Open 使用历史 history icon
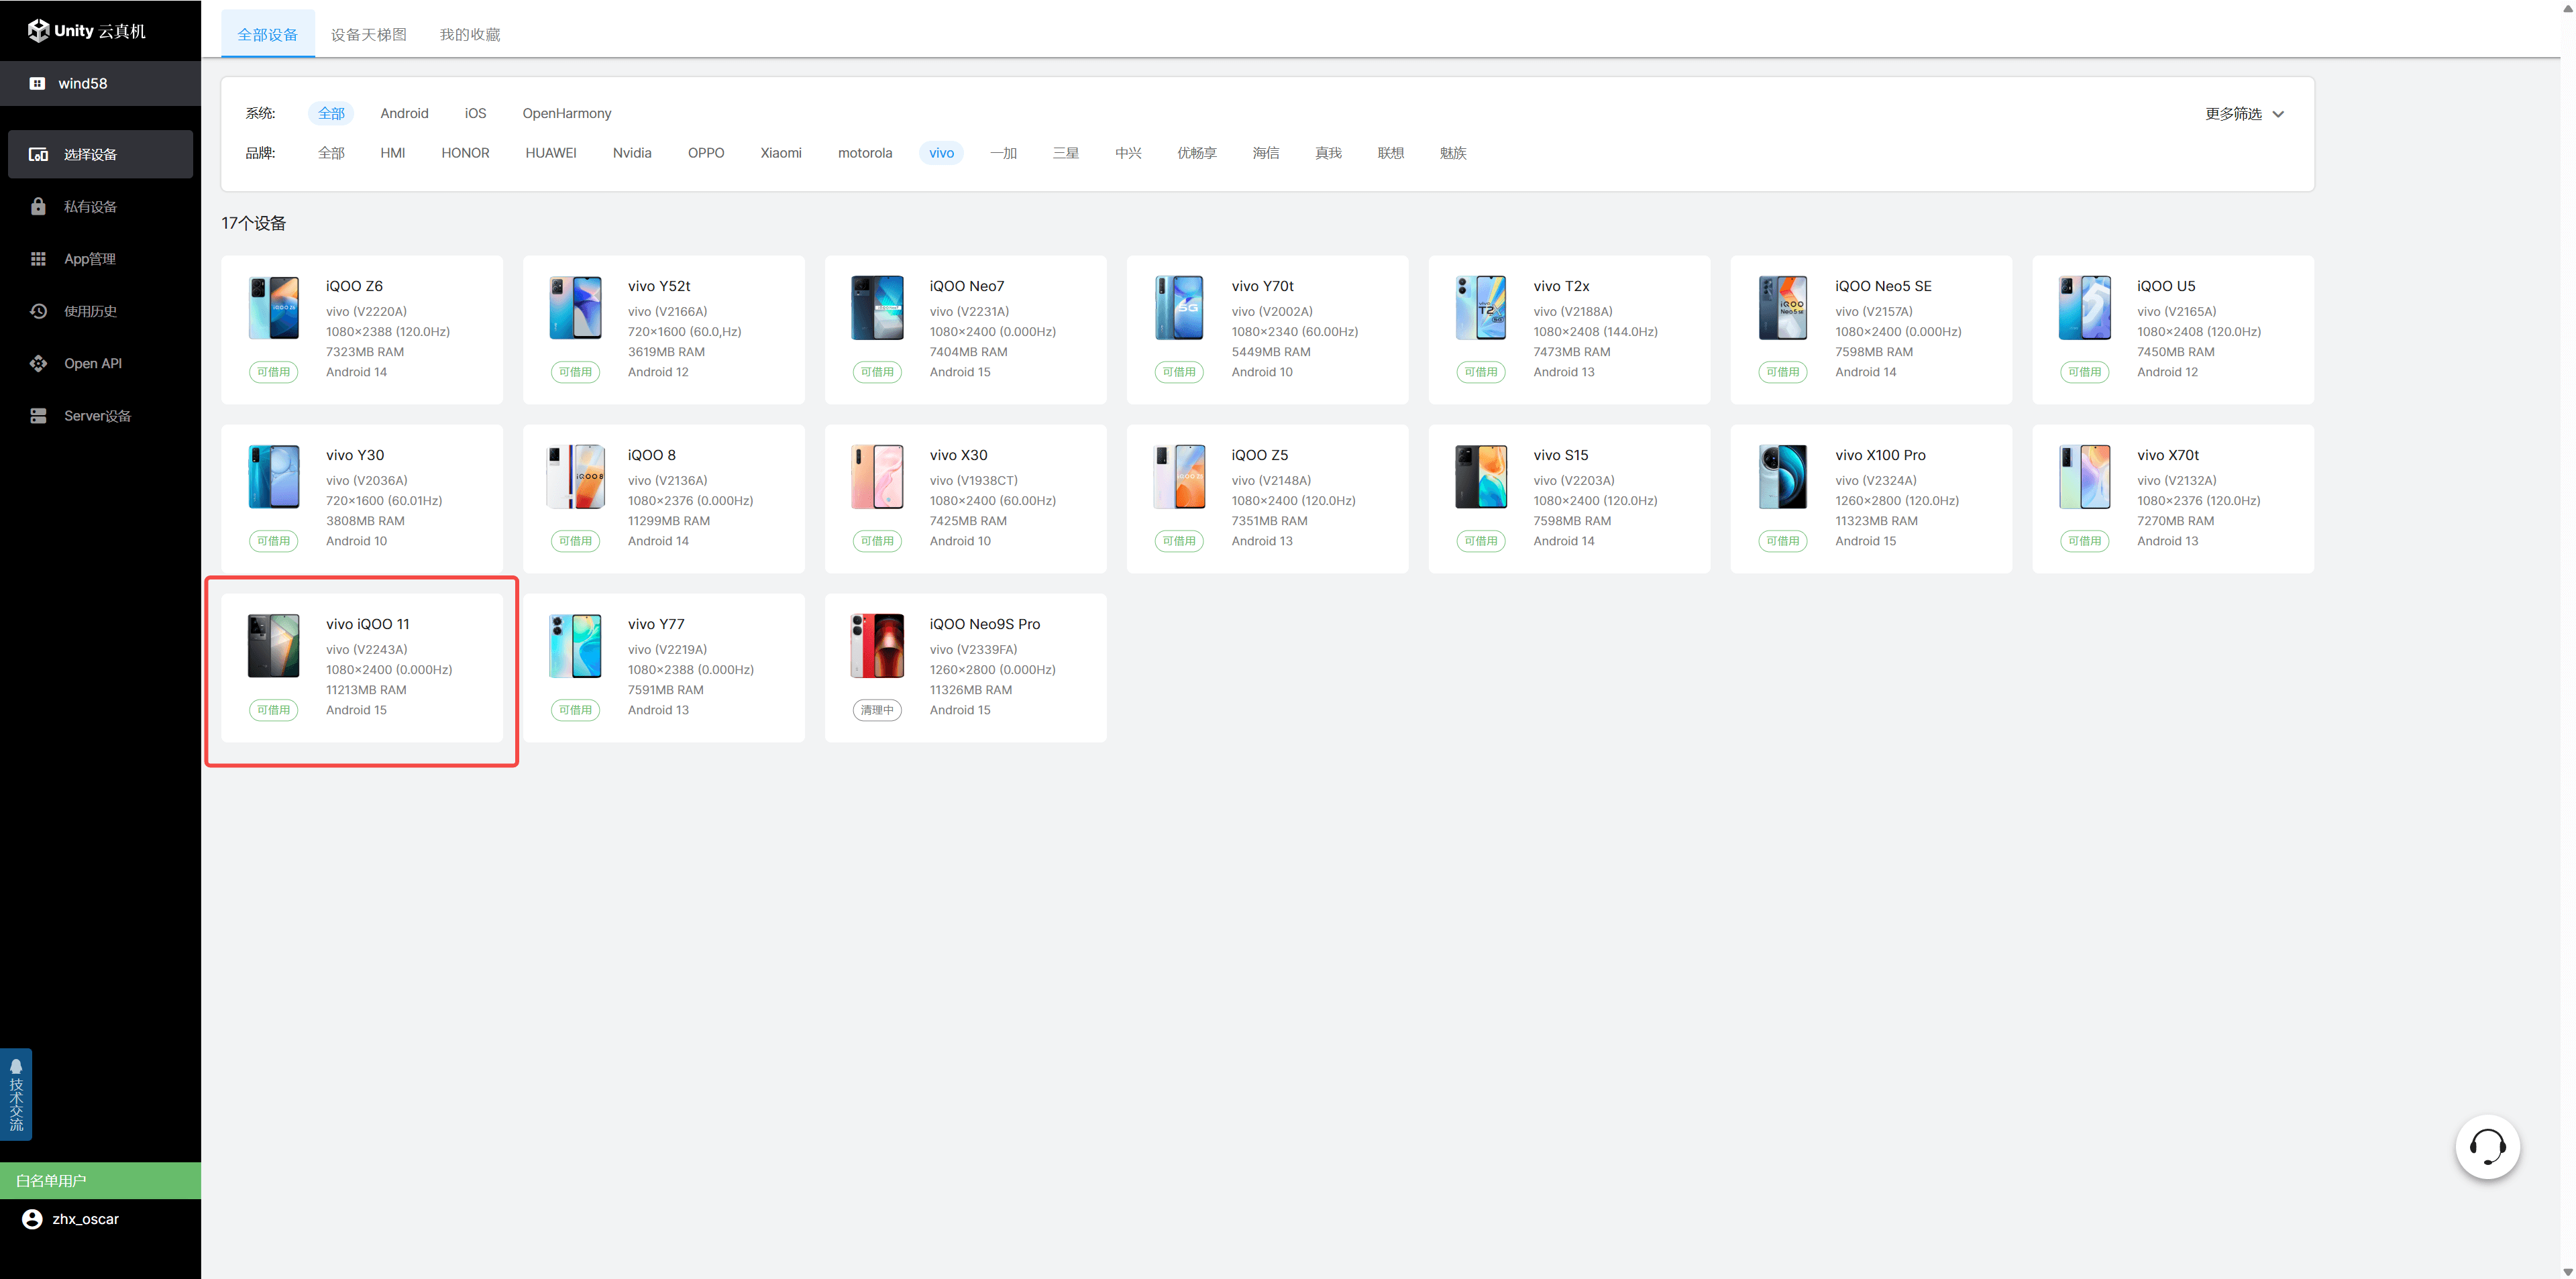Screen dimensions: 2576x1279 click(x=38, y=311)
